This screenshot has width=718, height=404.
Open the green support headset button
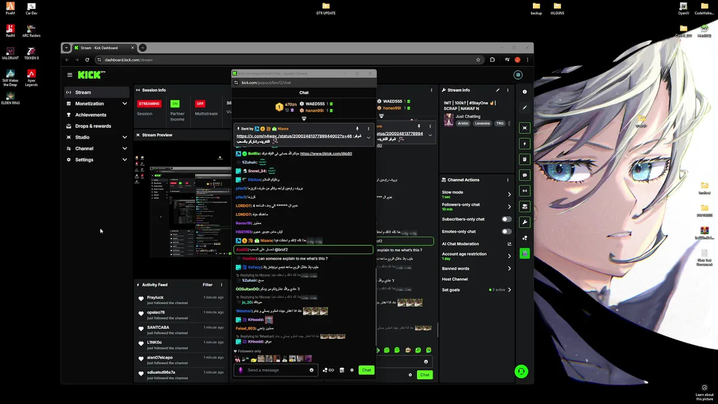point(521,371)
